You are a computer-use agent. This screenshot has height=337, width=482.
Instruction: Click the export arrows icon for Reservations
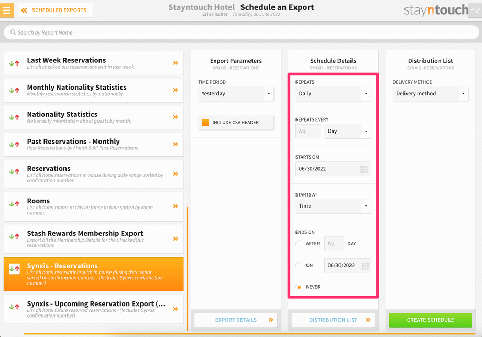pyautogui.click(x=15, y=171)
